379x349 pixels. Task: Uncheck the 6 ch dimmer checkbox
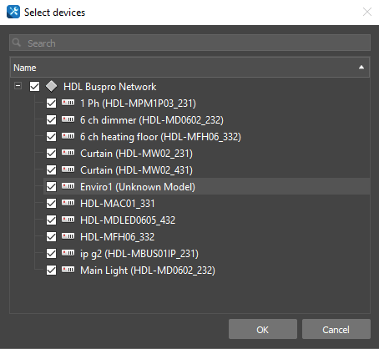coord(51,120)
